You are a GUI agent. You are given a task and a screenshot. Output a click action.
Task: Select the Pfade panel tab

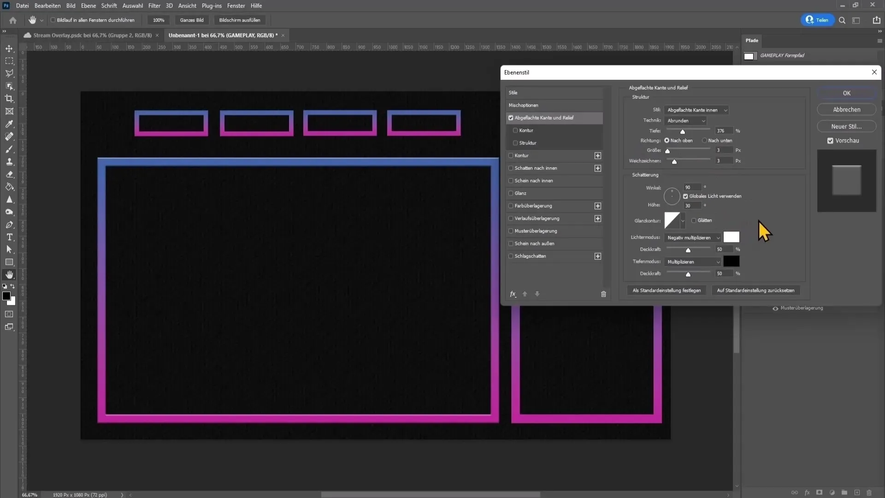pos(752,41)
